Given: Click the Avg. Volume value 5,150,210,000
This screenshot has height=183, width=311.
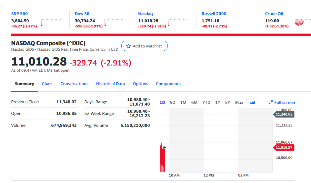Looking at the screenshot, I should coord(135,126).
